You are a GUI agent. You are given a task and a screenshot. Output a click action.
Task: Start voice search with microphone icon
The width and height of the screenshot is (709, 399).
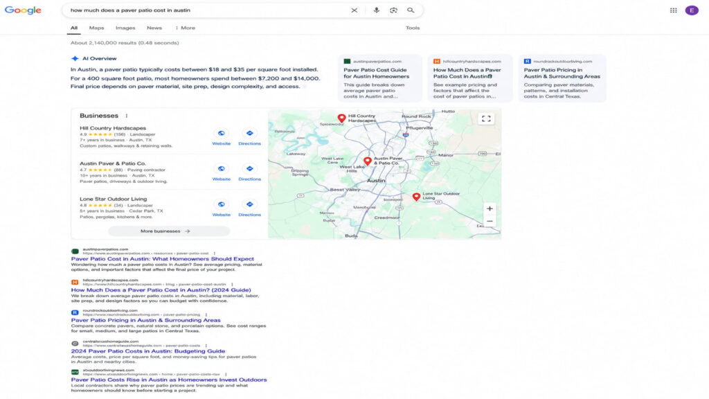click(x=376, y=10)
